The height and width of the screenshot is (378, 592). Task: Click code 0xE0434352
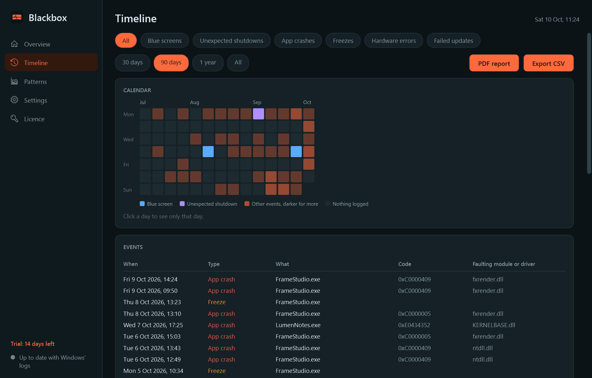coord(414,325)
